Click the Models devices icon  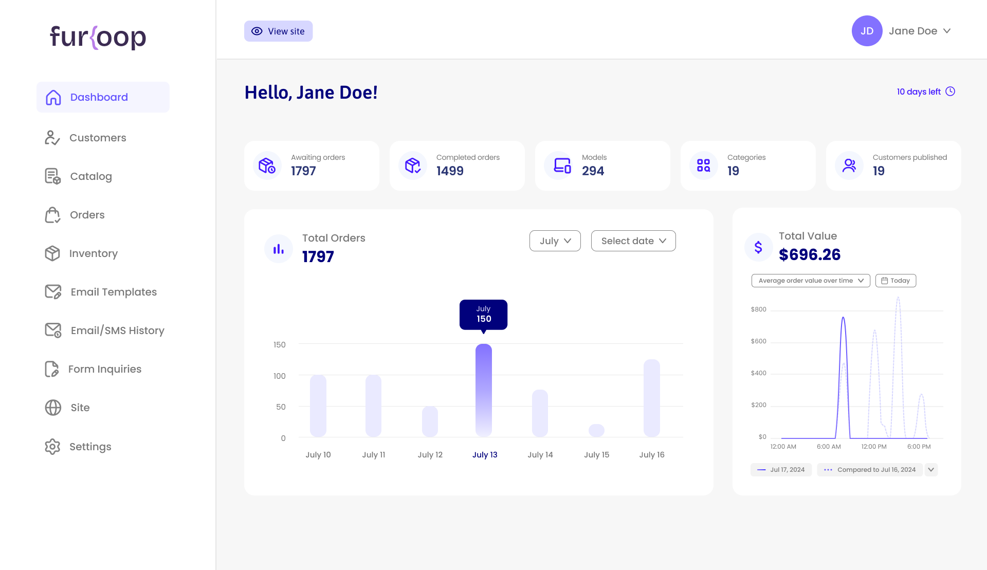coord(562,166)
